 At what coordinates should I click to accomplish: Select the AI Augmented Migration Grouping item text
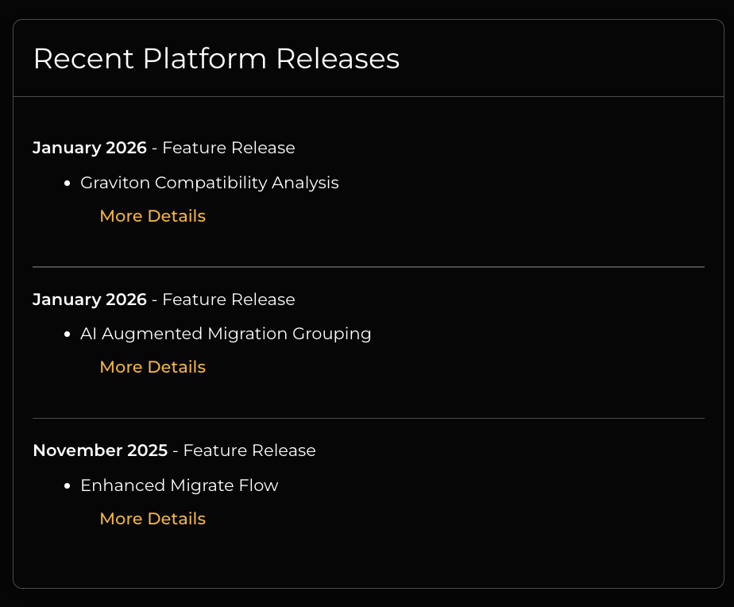pyautogui.click(x=226, y=334)
